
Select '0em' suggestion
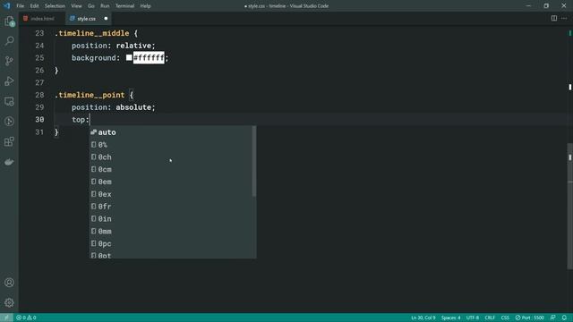[x=171, y=182]
